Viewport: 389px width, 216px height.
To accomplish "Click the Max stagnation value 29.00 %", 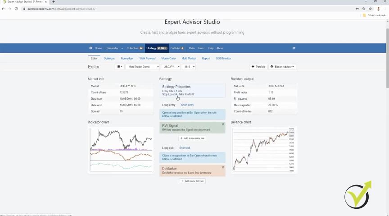I will [273, 105].
